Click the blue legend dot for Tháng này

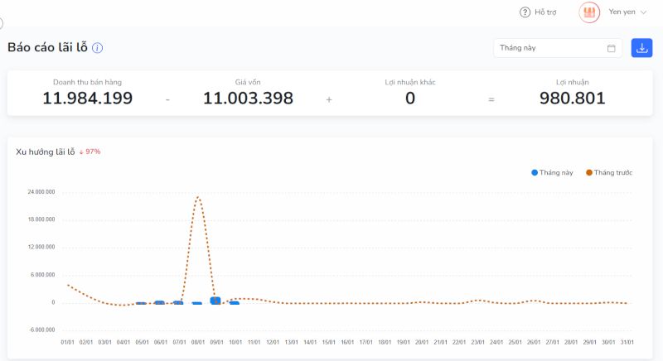[x=535, y=172]
